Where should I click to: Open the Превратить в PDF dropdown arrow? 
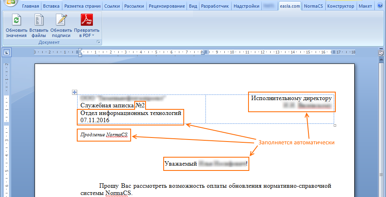[x=93, y=36]
